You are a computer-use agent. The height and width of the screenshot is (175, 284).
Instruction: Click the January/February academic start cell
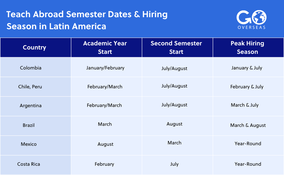point(105,68)
